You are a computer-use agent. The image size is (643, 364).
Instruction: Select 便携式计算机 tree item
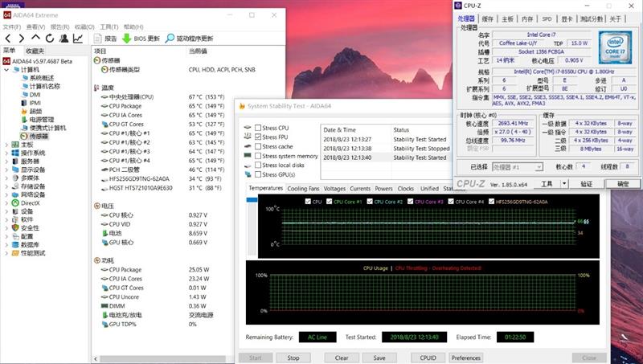(47, 128)
